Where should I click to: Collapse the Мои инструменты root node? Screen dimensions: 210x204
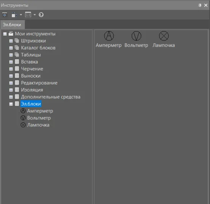pyautogui.click(x=5, y=34)
